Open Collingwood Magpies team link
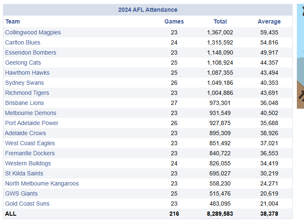This screenshot has width=304, height=222. 33,32
